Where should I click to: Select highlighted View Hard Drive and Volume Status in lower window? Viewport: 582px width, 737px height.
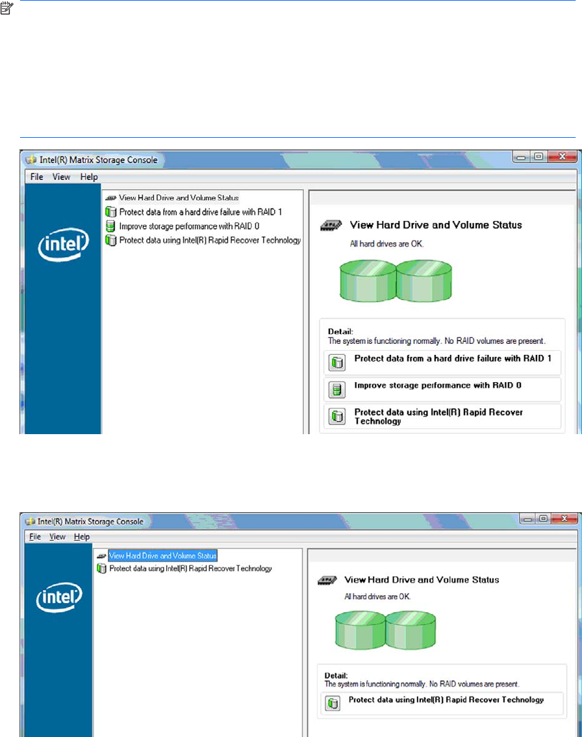point(162,556)
